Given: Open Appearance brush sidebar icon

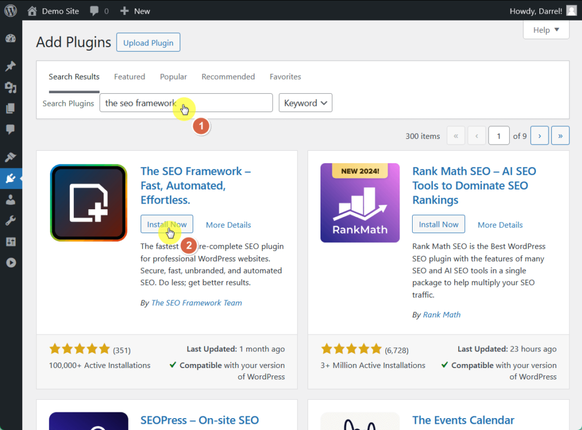Looking at the screenshot, I should pyautogui.click(x=11, y=157).
